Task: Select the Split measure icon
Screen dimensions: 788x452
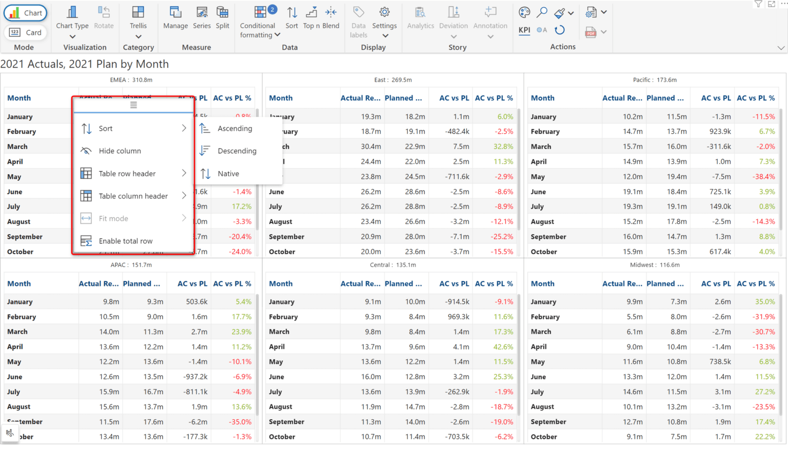Action: coord(222,11)
